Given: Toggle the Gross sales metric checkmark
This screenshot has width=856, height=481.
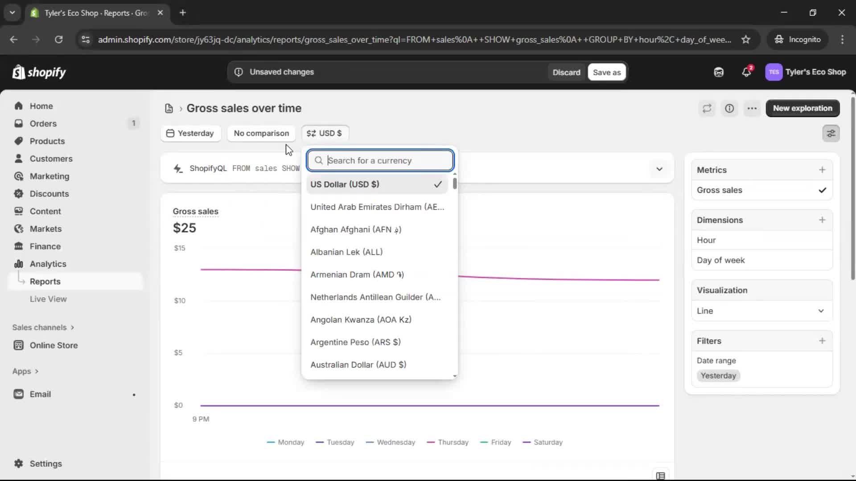Looking at the screenshot, I should tap(822, 190).
